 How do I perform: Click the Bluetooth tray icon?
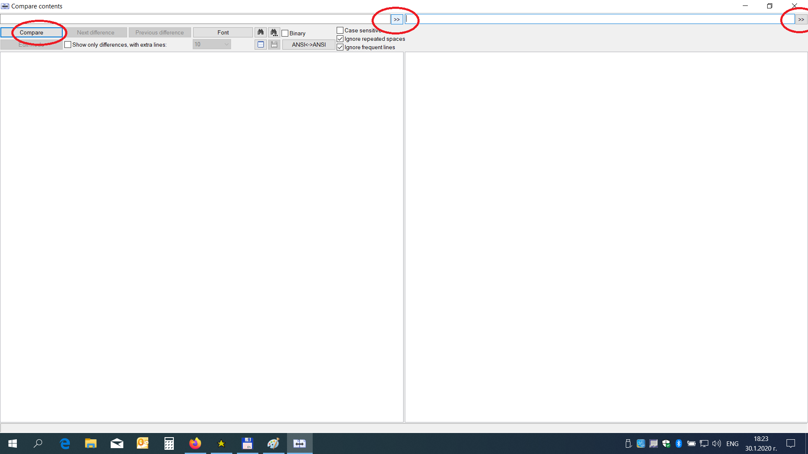(678, 443)
